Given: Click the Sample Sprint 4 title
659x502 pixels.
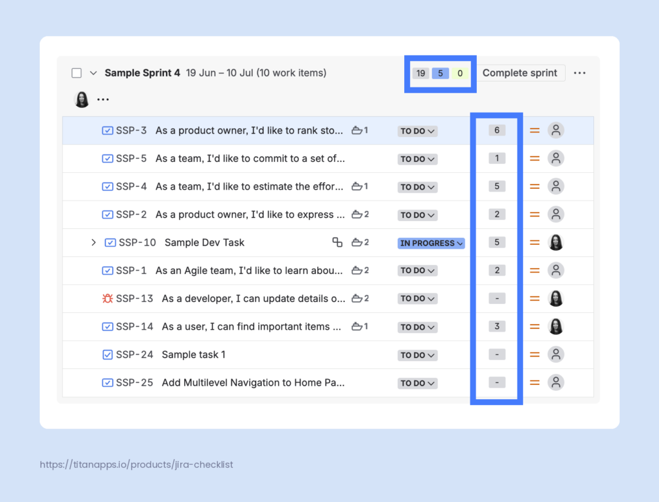Looking at the screenshot, I should [142, 73].
